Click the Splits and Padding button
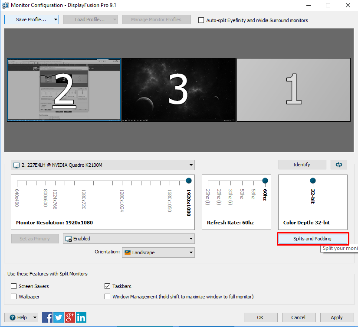Screen dimensions: 358x327 click(x=312, y=239)
